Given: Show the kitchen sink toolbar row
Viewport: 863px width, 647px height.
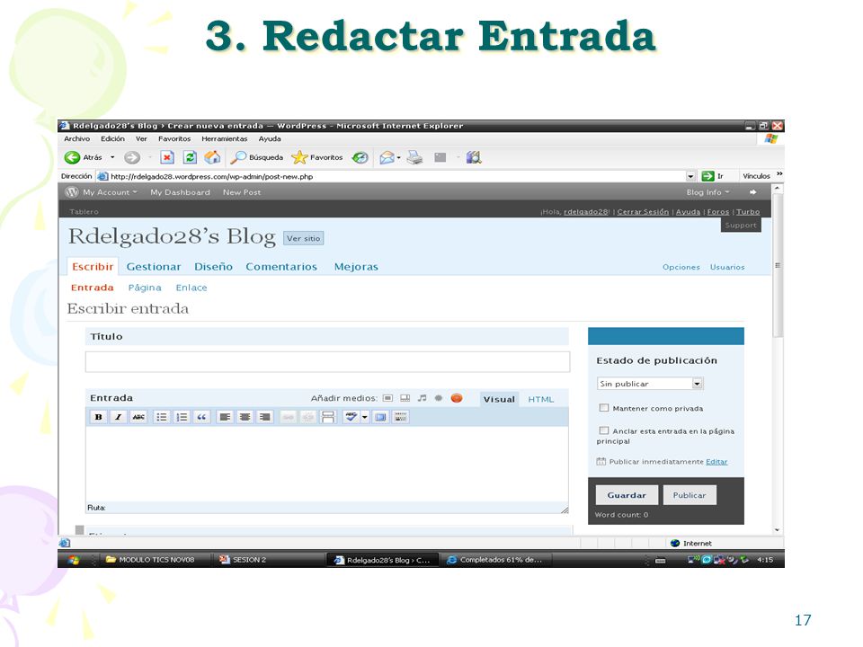Looking at the screenshot, I should tap(401, 417).
